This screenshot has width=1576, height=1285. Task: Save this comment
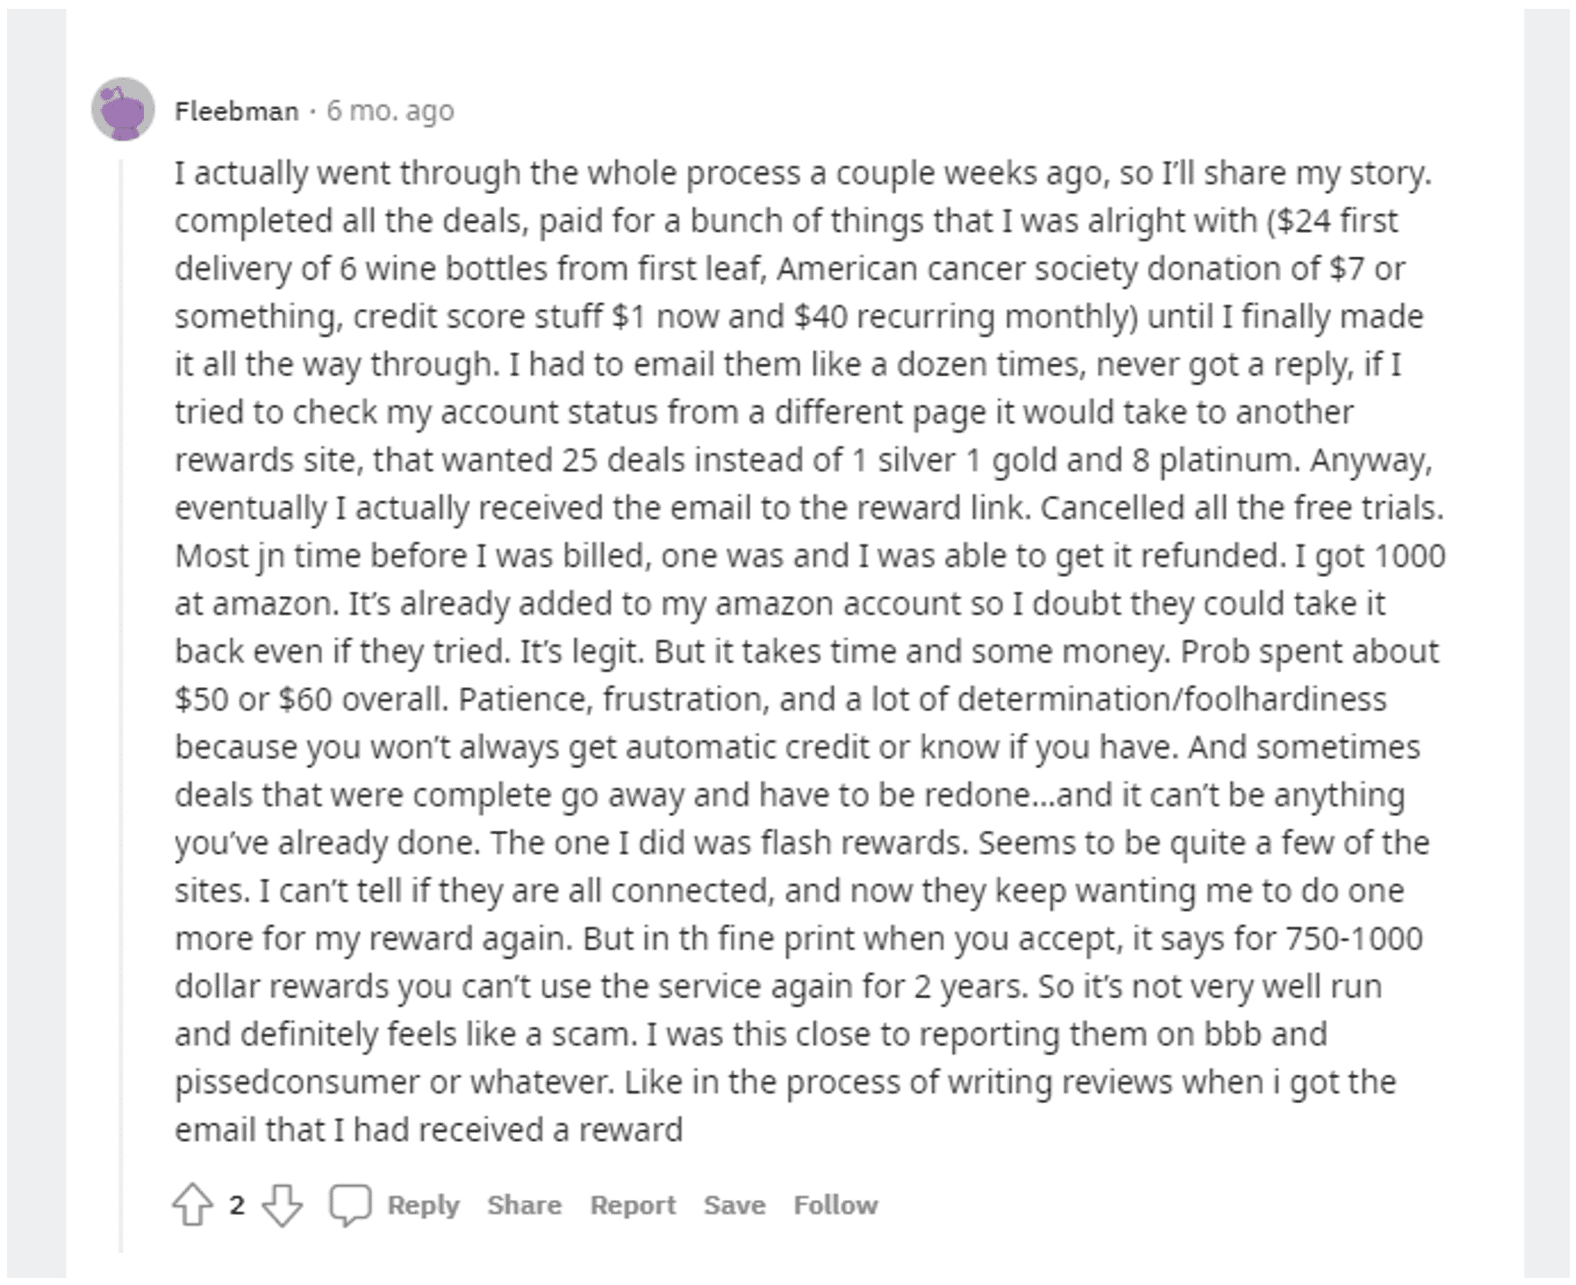[x=734, y=1205]
